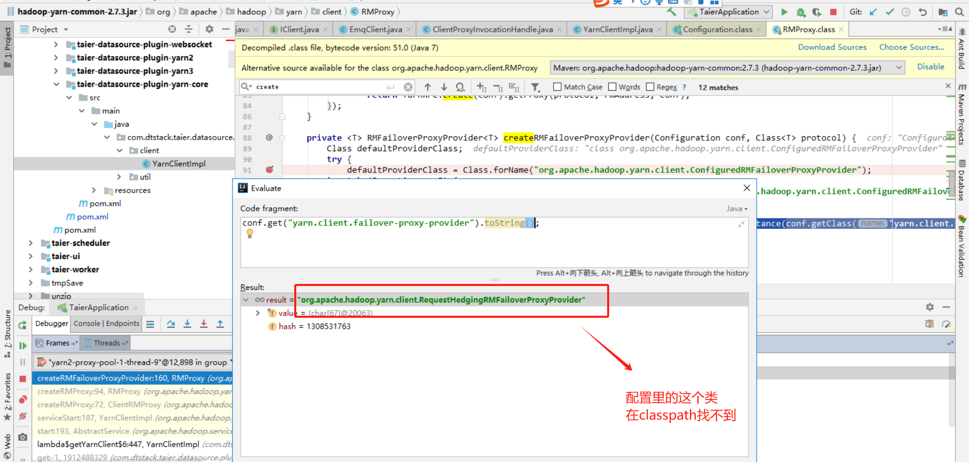Start debugging with the Debug icon
Image resolution: width=969 pixels, height=462 pixels.
tap(800, 12)
